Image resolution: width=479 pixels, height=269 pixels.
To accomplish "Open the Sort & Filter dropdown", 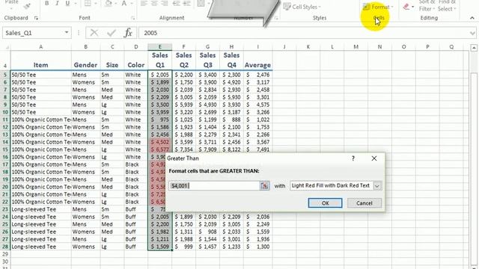I will [427, 5].
